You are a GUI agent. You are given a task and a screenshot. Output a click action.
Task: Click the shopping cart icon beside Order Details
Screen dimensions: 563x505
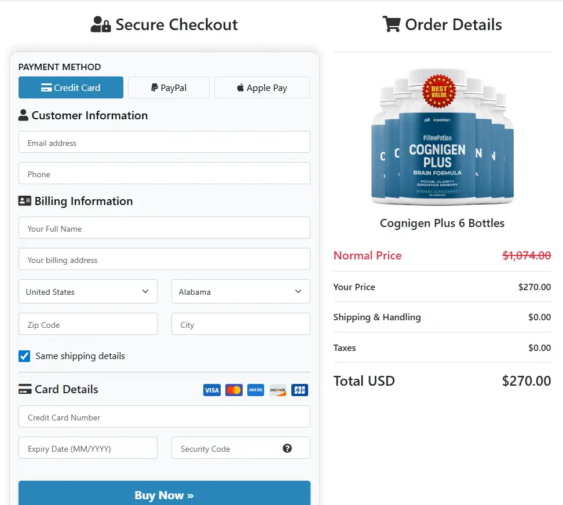click(x=392, y=24)
